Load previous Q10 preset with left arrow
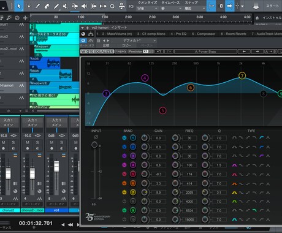Screen dimensions: 282x233 244,52
